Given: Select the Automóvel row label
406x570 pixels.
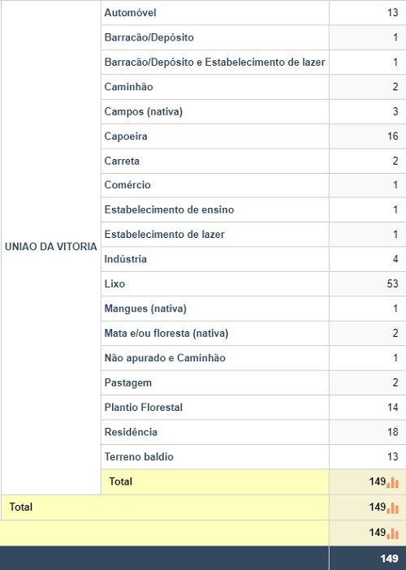Looking at the screenshot, I should (130, 13).
